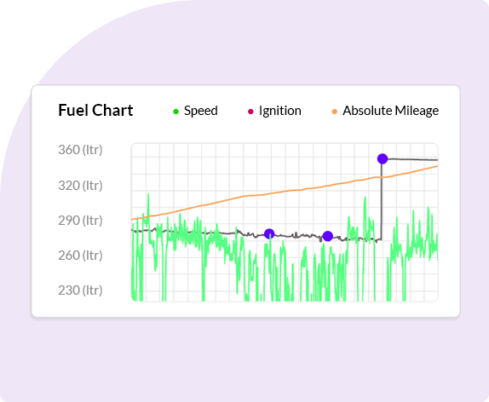Click the orange Absolute Mileage legend dot
The height and width of the screenshot is (402, 489).
coord(334,112)
